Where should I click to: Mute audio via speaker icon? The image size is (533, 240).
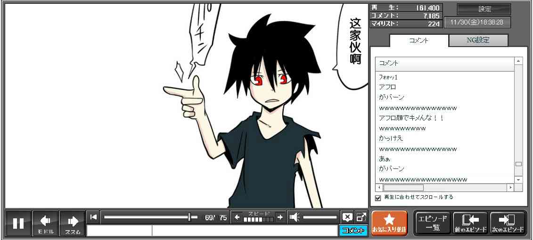pos(295,217)
